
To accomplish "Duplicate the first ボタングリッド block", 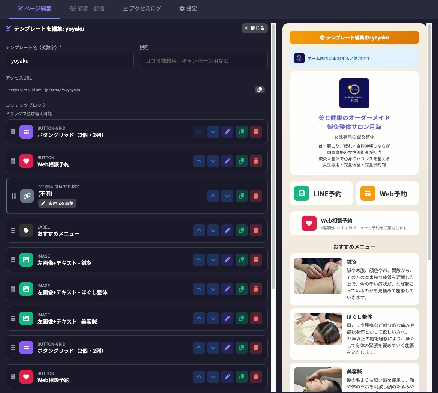I will coord(242,132).
